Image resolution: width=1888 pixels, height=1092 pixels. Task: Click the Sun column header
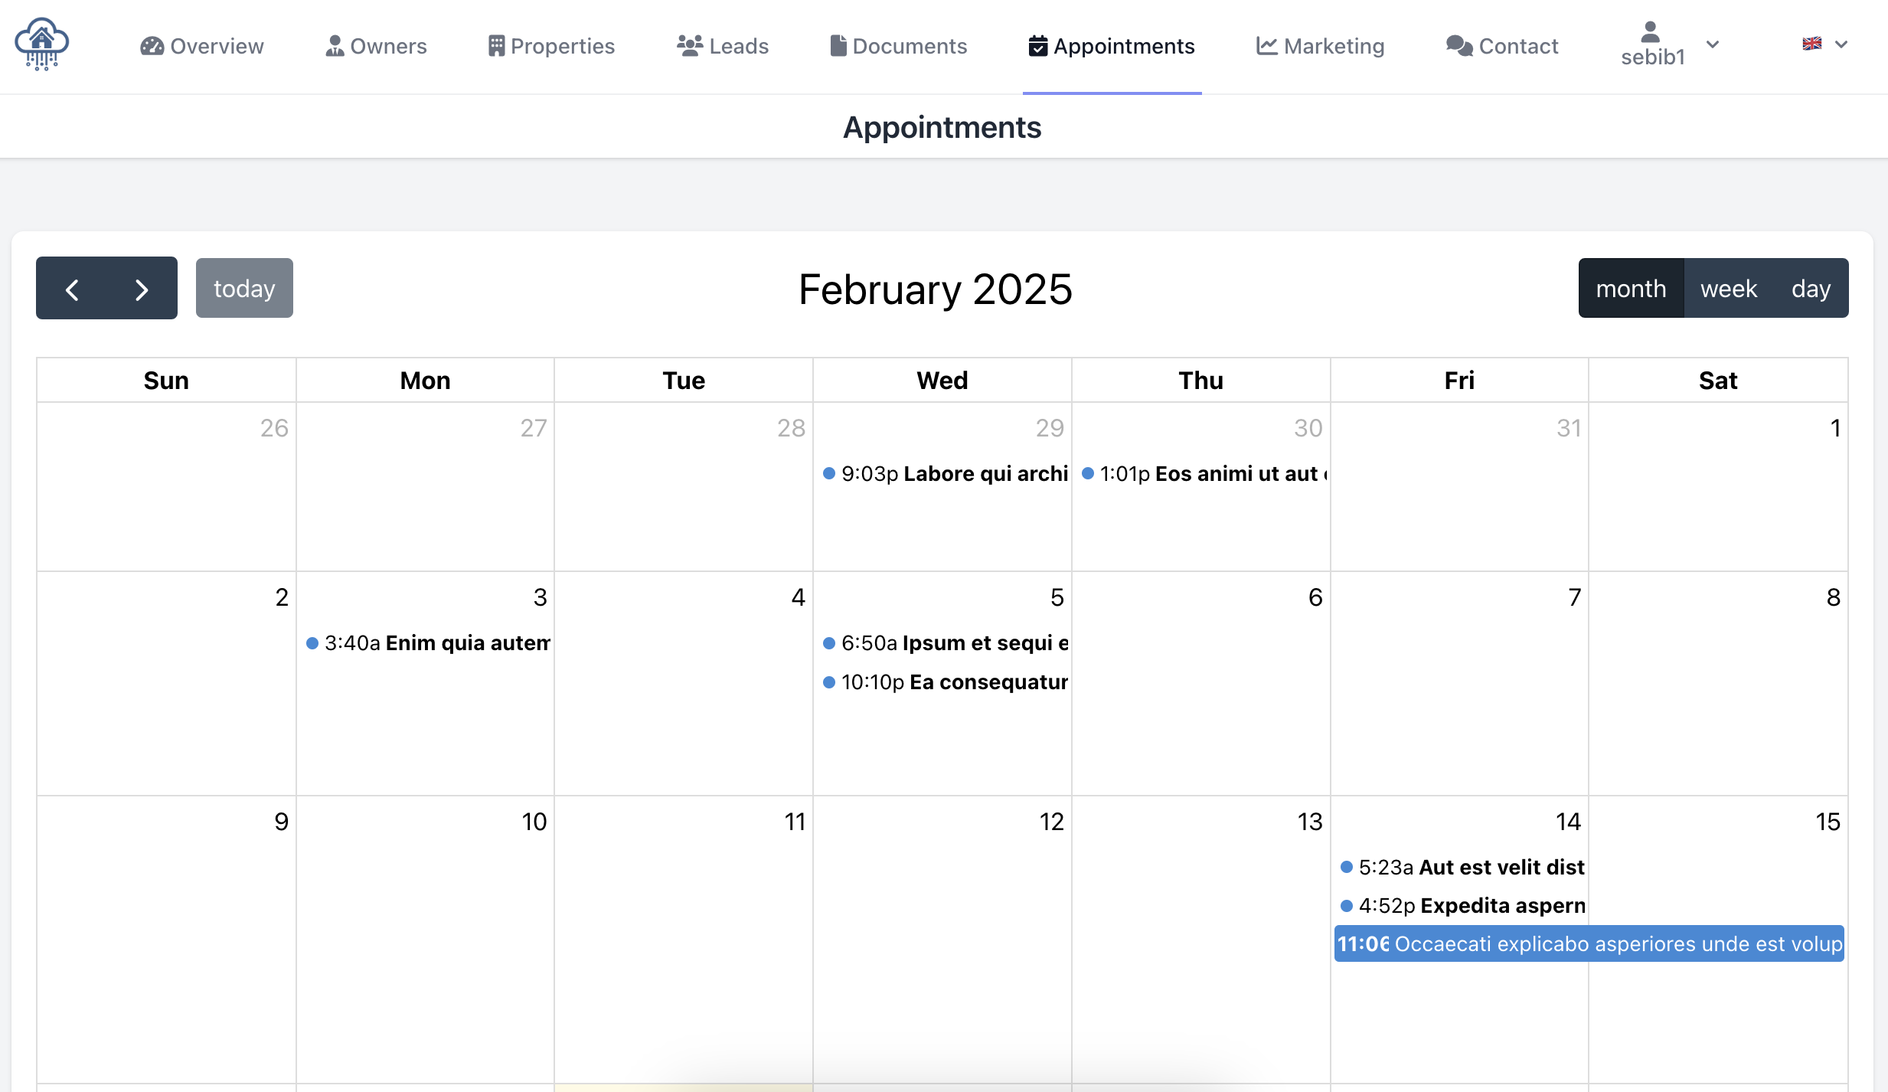click(x=166, y=381)
